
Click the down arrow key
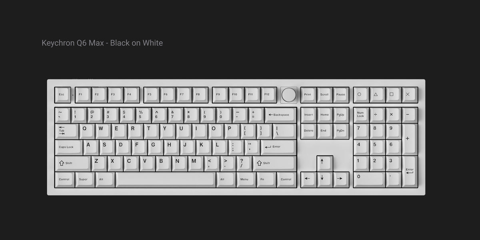(325, 180)
